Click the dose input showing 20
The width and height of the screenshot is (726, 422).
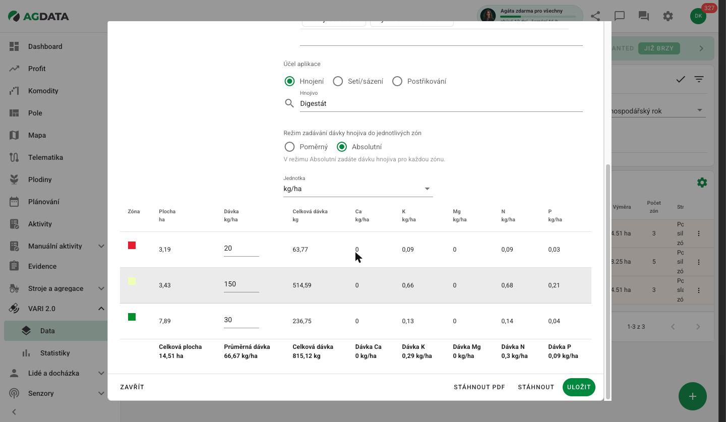point(241,249)
